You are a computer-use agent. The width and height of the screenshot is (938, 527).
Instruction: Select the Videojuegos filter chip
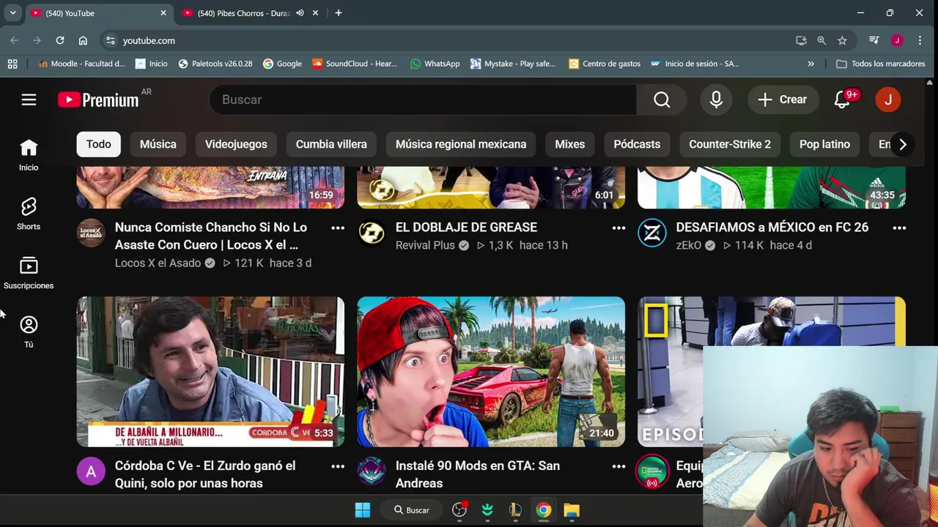coord(236,144)
